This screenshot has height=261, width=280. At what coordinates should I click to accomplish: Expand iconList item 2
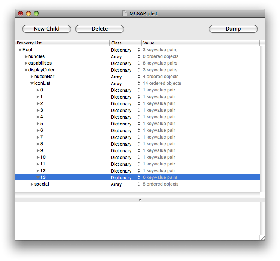point(38,103)
